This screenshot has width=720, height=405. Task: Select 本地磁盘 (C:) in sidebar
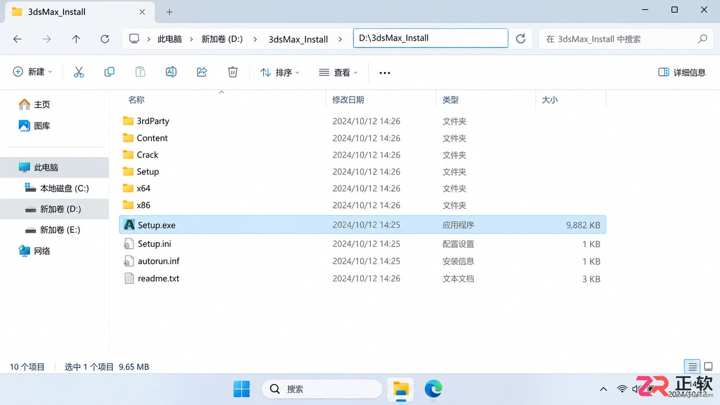coord(56,188)
